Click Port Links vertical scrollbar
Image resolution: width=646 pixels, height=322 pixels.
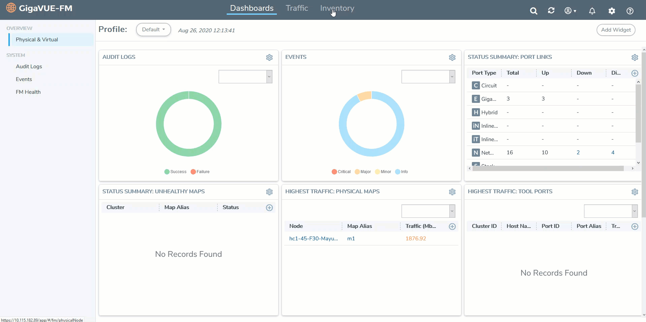(x=638, y=114)
